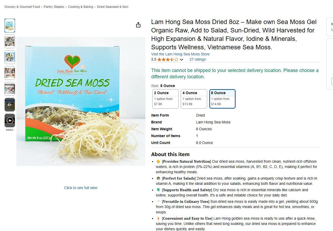Select the first product box thumbnail
Screen dimensions: 333x231
point(10,26)
